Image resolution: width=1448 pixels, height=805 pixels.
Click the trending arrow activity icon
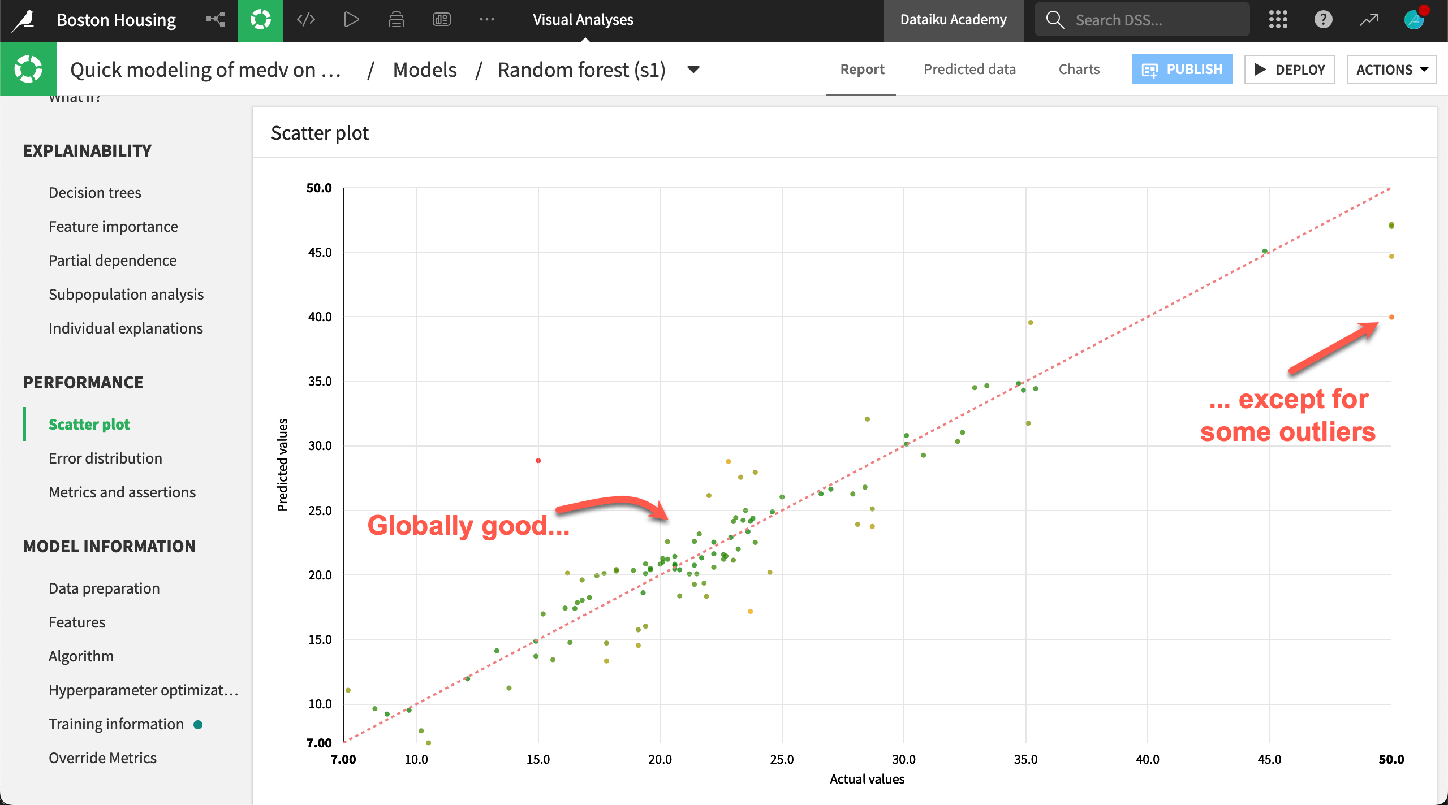(1368, 19)
